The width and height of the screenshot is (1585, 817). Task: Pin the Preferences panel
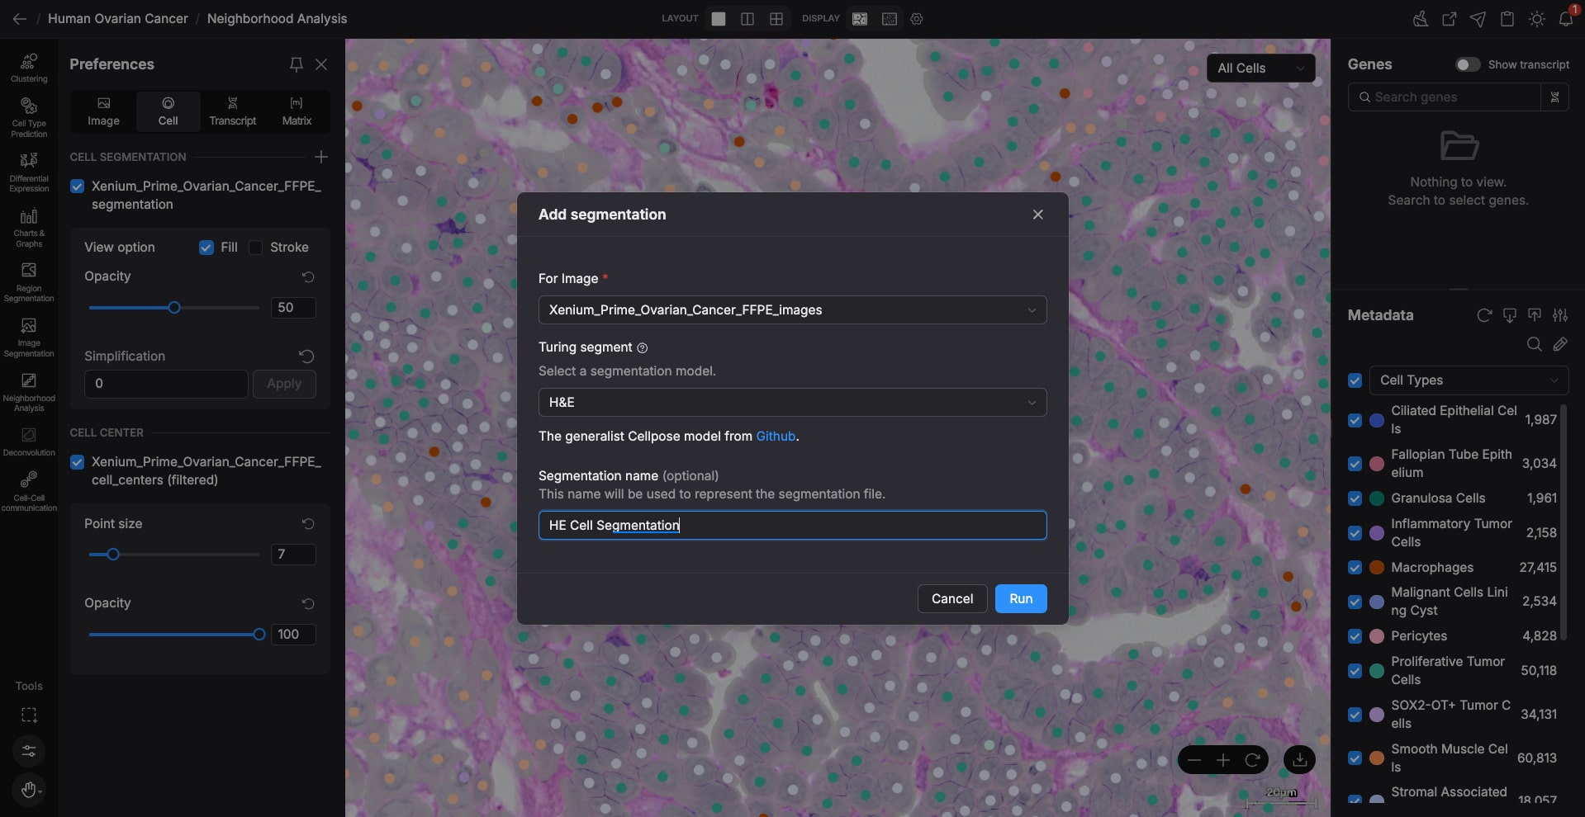tap(296, 64)
